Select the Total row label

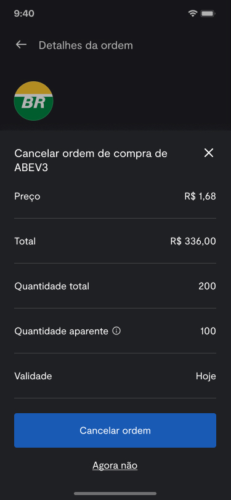tap(25, 241)
